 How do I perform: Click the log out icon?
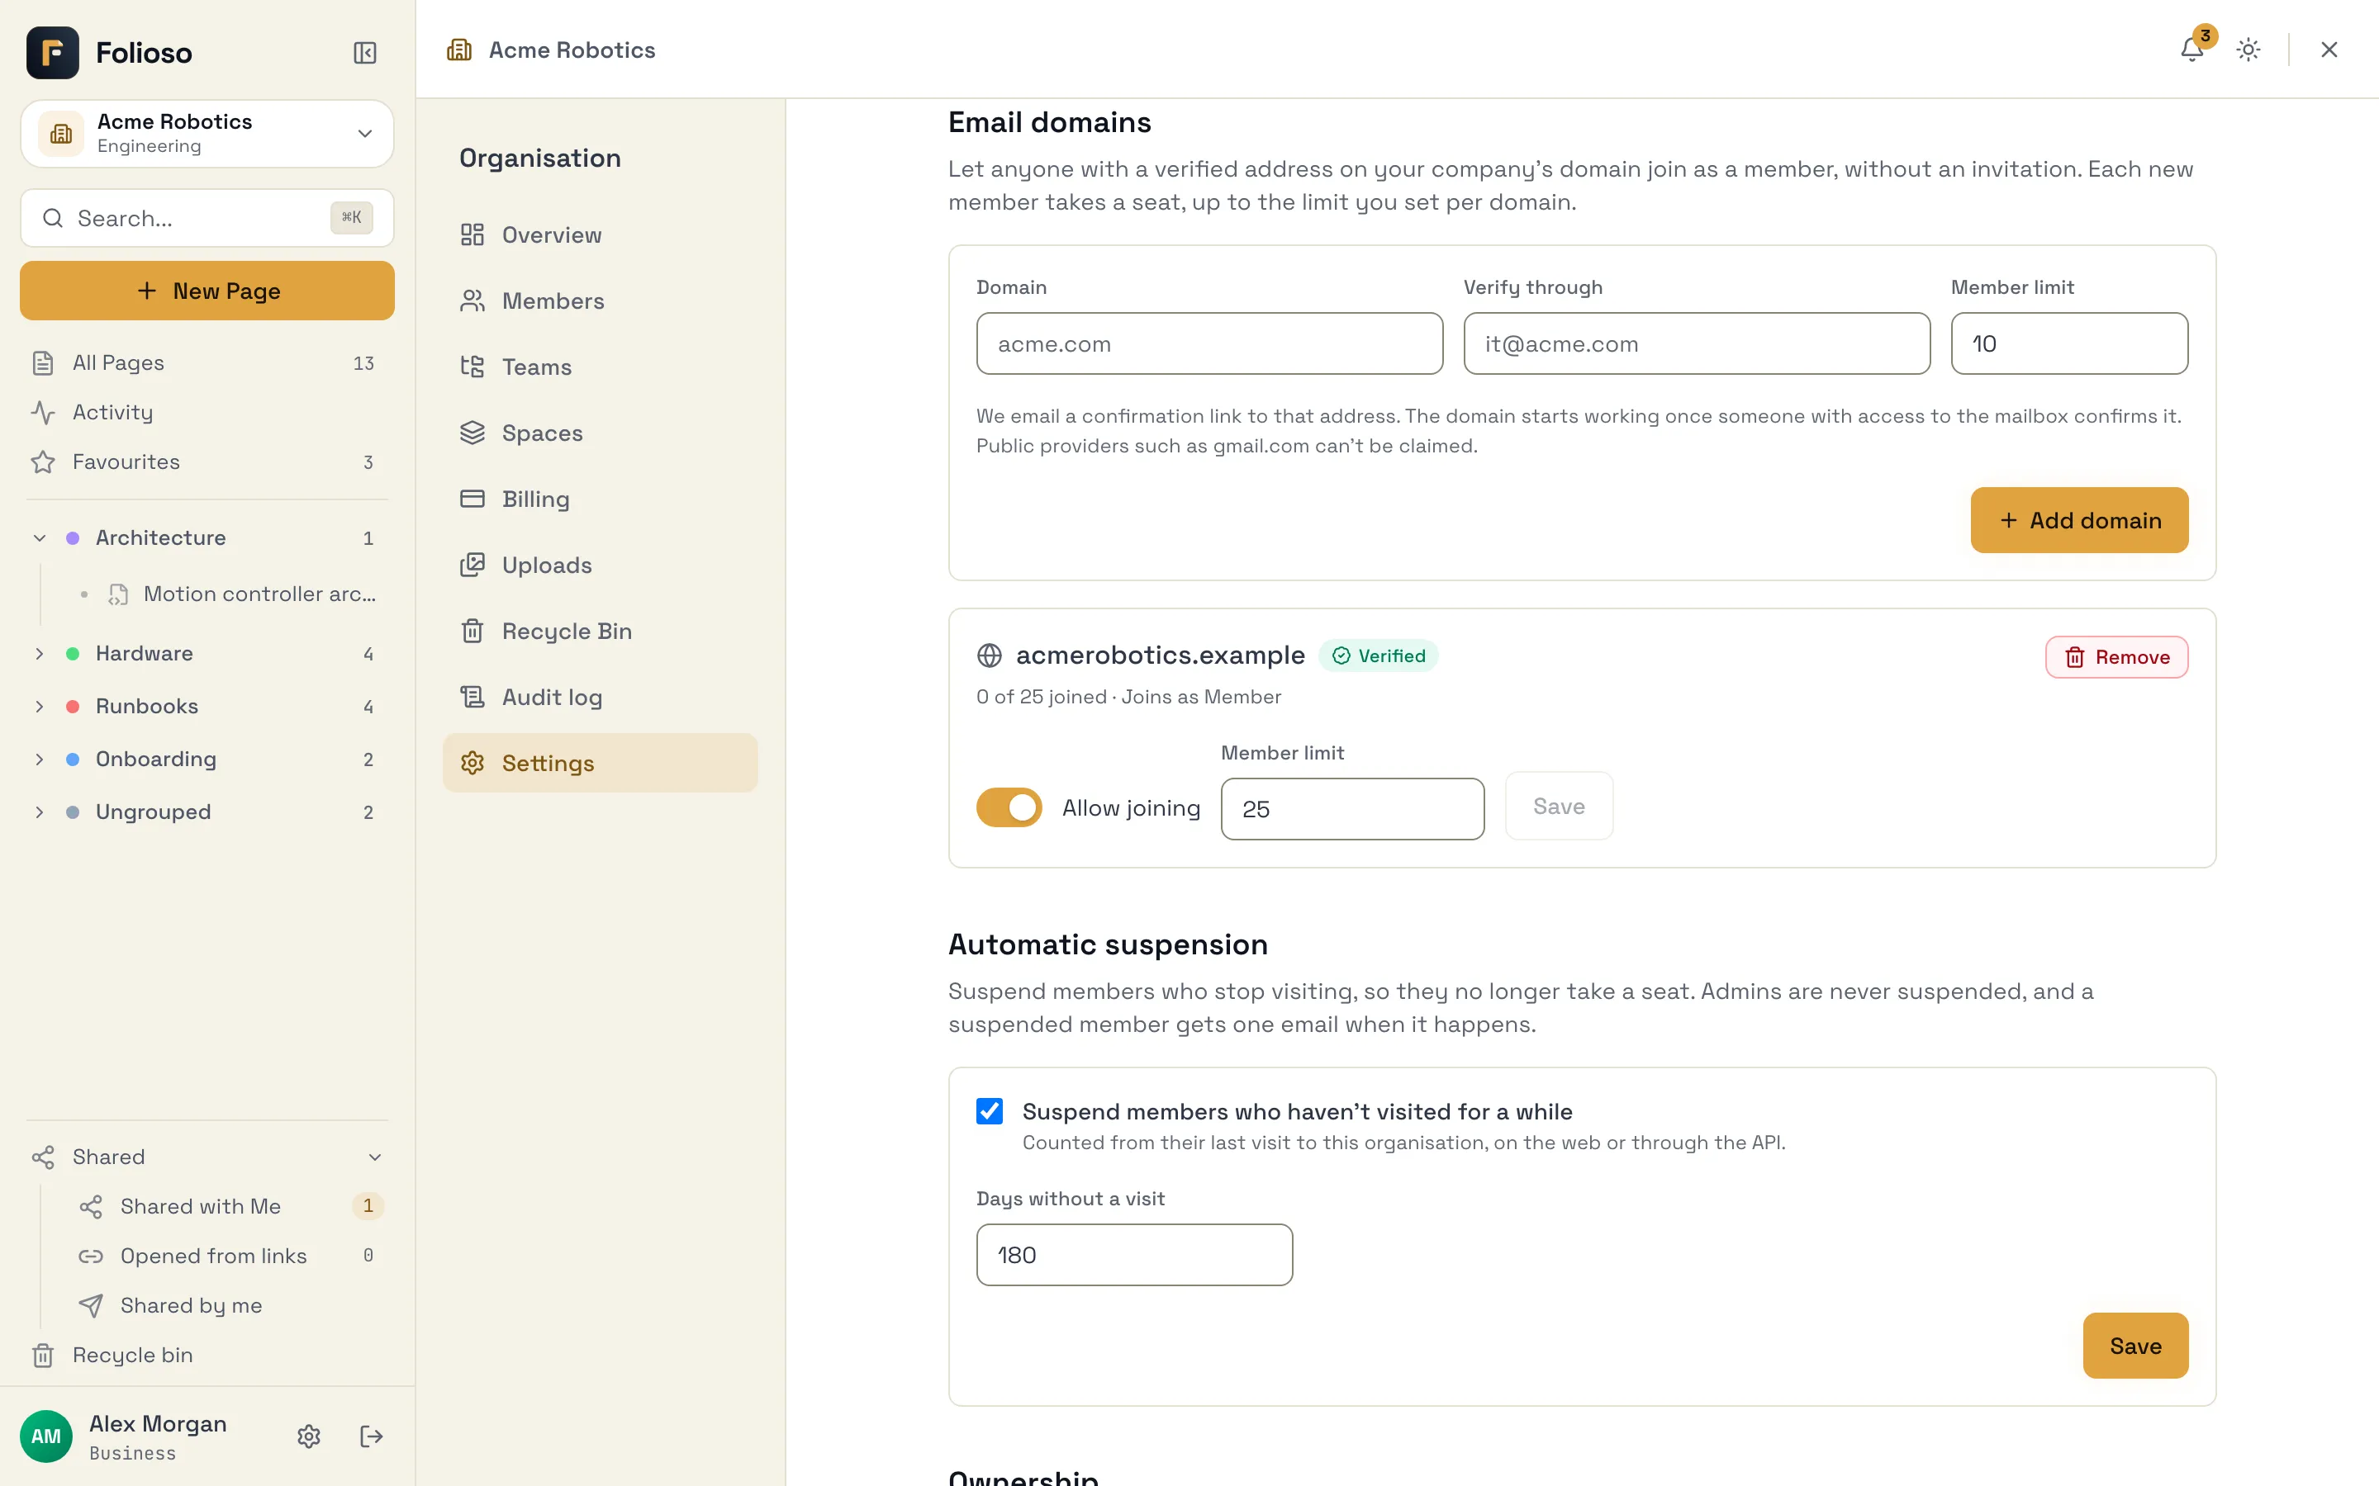(371, 1436)
